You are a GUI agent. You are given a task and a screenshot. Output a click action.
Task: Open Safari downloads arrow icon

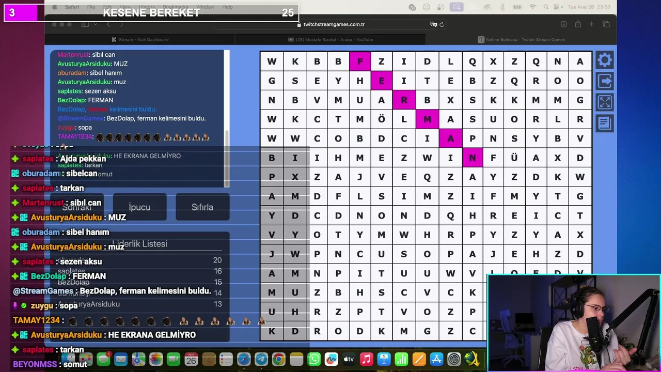pyautogui.click(x=564, y=24)
